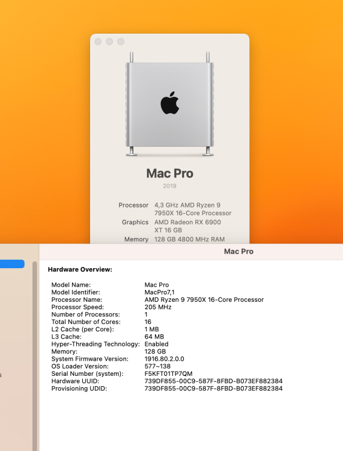343x451 pixels.
Task: Select the Model Identifier value MacPro7,1
Action: tap(159, 292)
